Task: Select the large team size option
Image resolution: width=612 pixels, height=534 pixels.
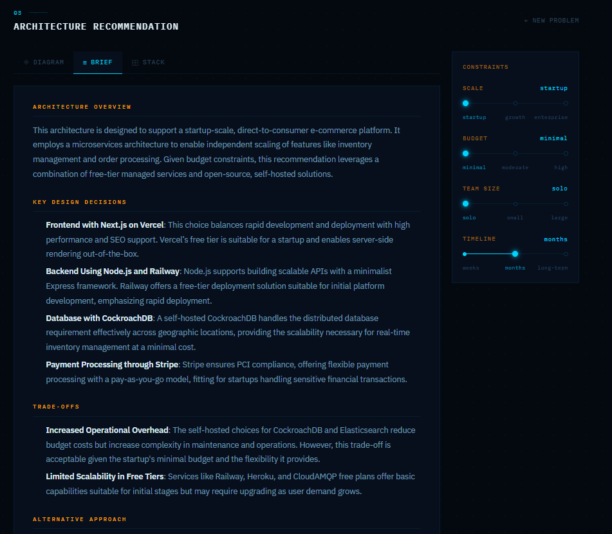Action: [x=565, y=203]
